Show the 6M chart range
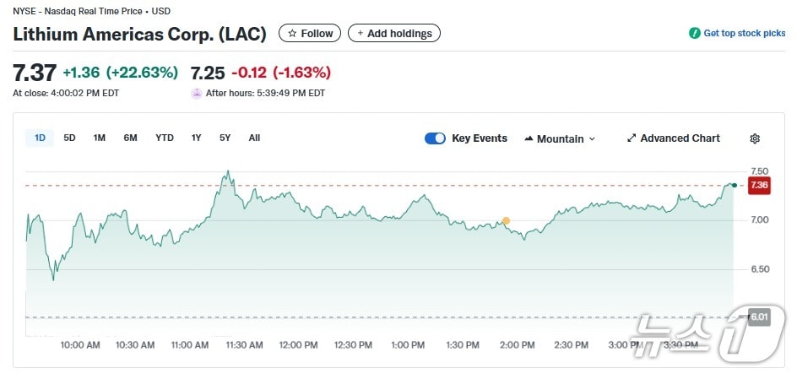797x374 pixels. click(x=130, y=138)
